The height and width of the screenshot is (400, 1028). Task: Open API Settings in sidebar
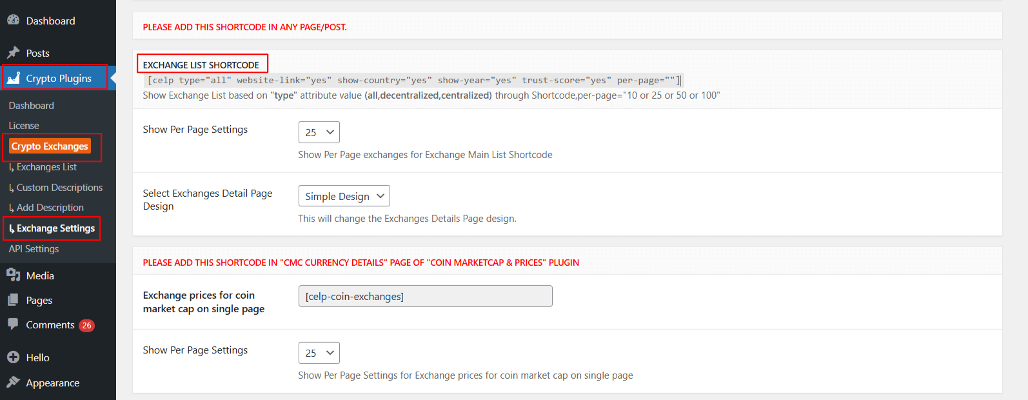[34, 249]
